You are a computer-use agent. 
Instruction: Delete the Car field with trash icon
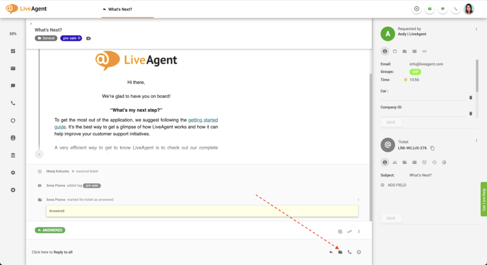(x=471, y=97)
